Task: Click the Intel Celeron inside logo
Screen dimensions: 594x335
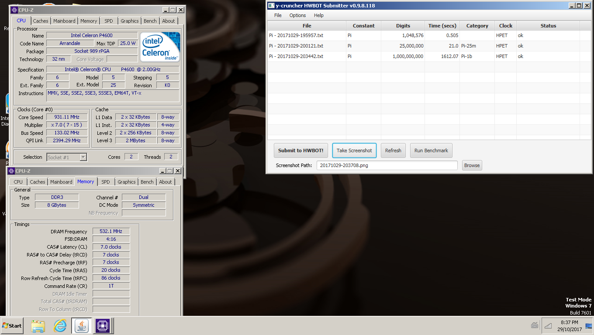Action: coord(160,47)
